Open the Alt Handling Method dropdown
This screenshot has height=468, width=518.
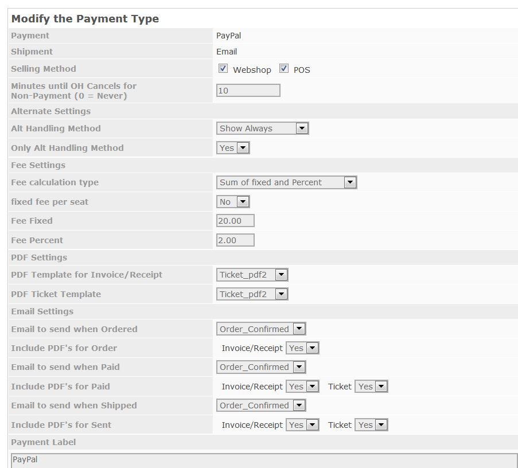(x=262, y=128)
